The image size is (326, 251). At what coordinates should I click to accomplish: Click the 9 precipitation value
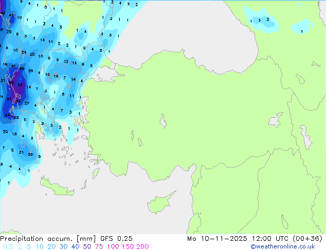[58, 60]
